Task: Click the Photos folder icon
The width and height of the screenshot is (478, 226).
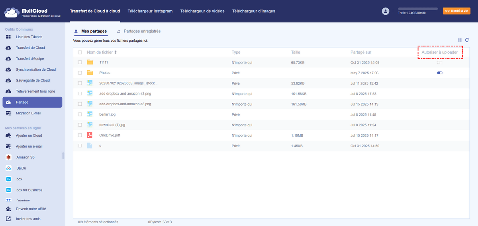Action: coord(90,73)
